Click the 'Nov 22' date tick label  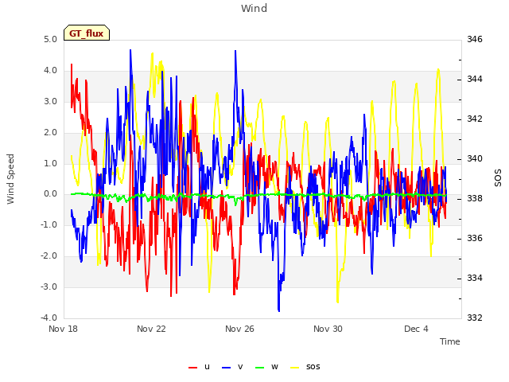click(151, 329)
